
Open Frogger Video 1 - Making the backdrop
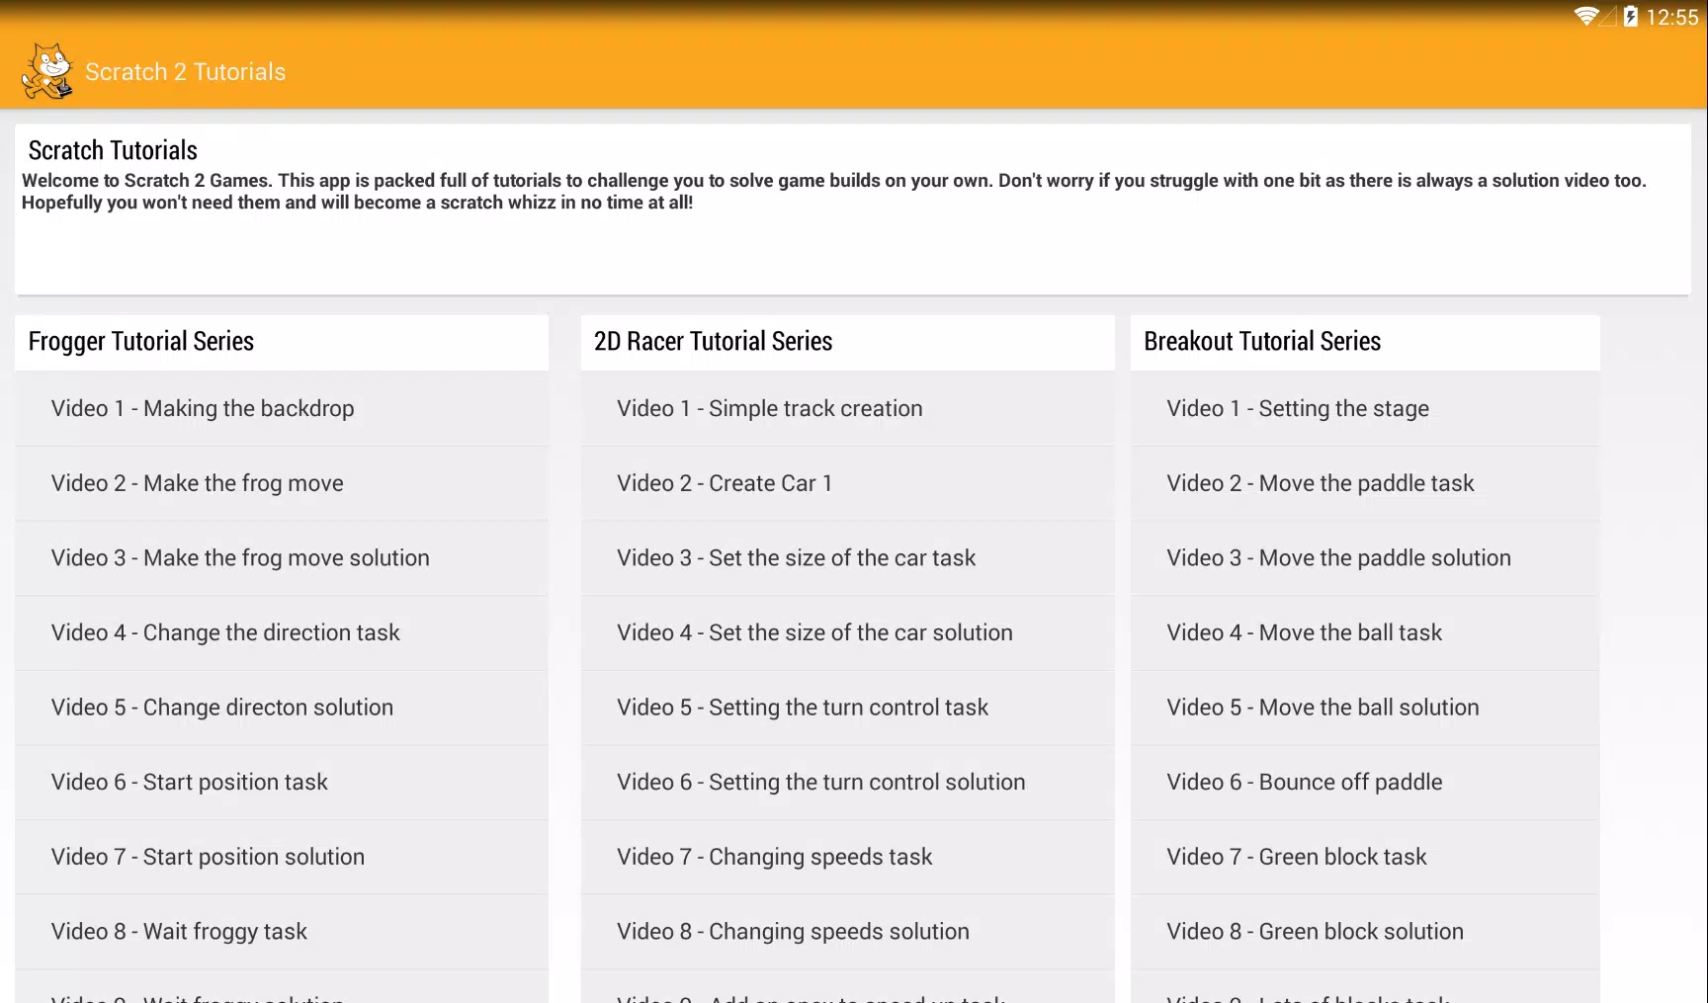(x=282, y=408)
